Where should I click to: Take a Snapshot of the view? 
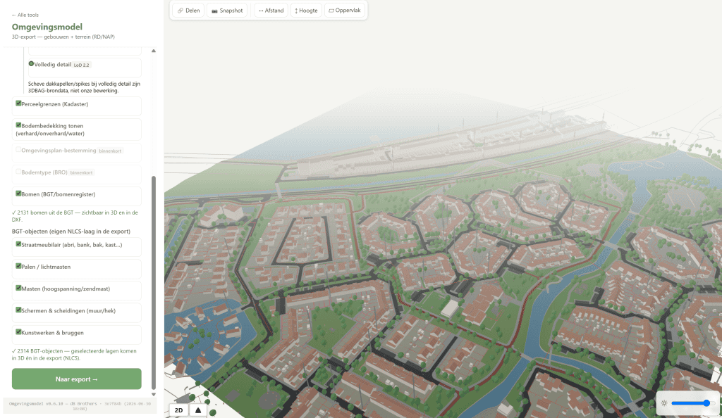pos(227,11)
